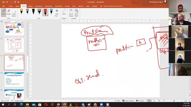The height and width of the screenshot is (107, 191).
Task: Open the Review tab
Action: click(67, 6)
